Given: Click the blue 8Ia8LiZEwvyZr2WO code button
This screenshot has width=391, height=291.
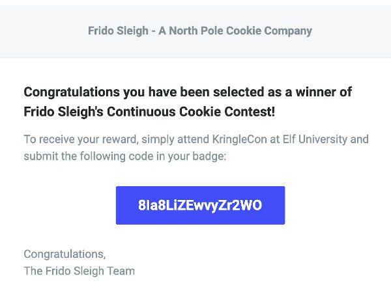Looking at the screenshot, I should (x=200, y=205).
